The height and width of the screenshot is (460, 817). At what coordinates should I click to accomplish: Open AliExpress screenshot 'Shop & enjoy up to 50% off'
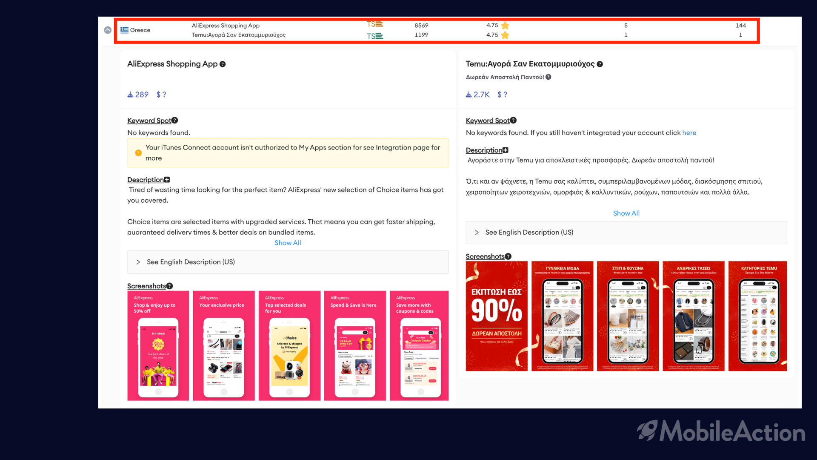pyautogui.click(x=158, y=346)
